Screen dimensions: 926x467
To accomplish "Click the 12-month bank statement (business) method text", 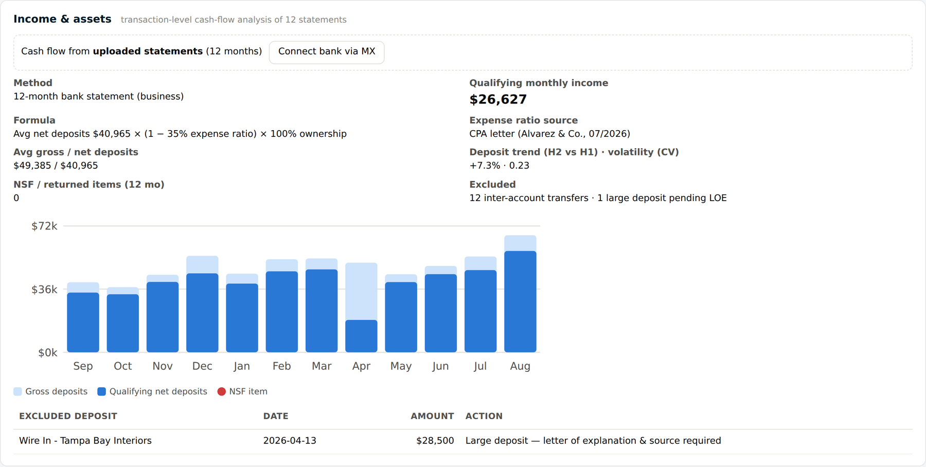I will point(98,96).
